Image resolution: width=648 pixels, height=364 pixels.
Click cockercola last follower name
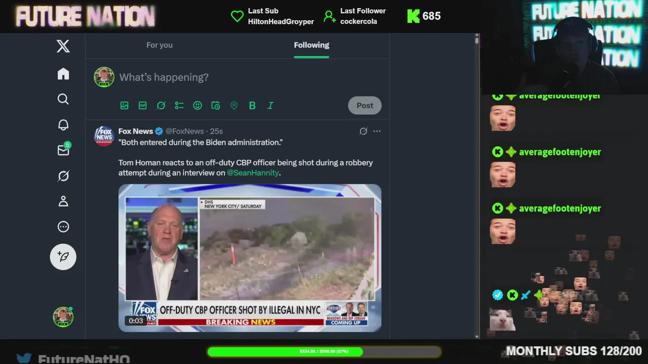pyautogui.click(x=358, y=22)
